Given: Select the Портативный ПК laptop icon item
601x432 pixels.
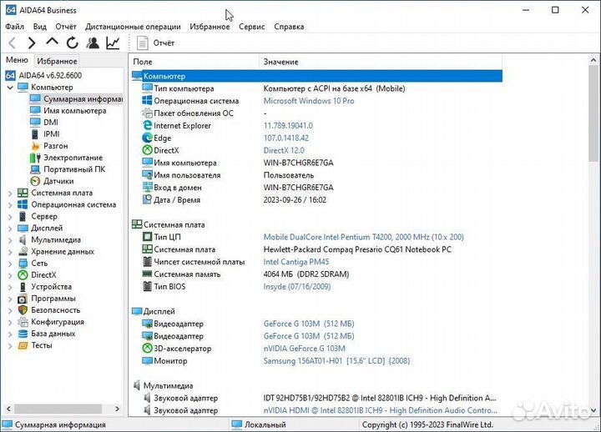Looking at the screenshot, I should 35,169.
